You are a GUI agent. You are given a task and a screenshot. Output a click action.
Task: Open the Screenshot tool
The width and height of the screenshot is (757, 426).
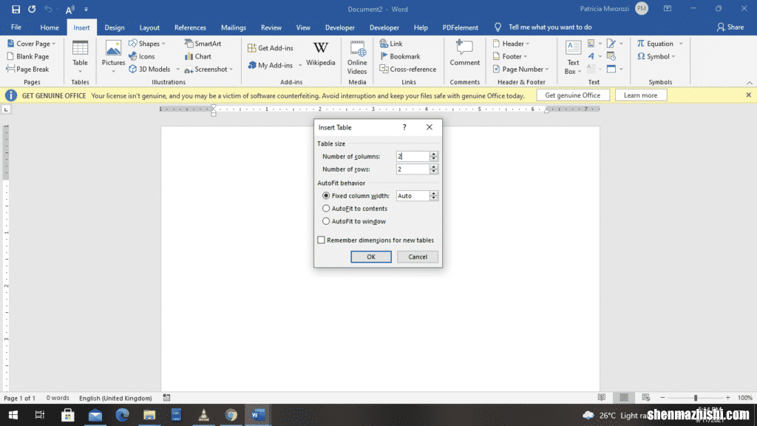208,69
